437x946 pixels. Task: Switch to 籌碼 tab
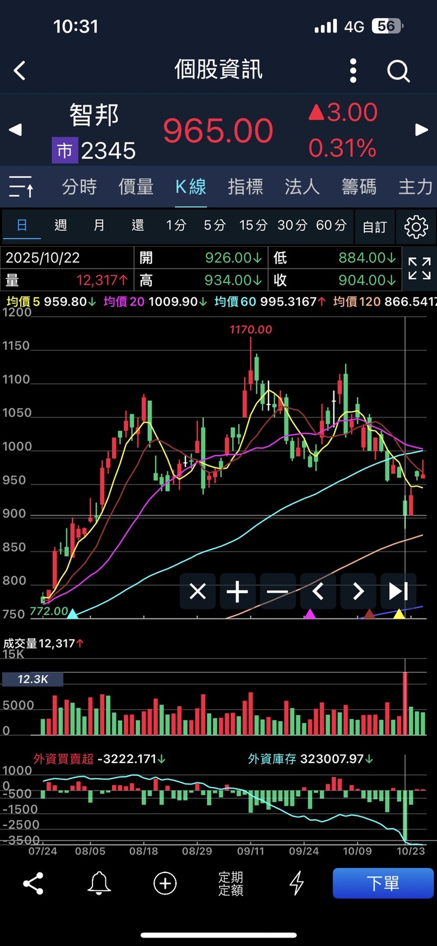click(359, 186)
